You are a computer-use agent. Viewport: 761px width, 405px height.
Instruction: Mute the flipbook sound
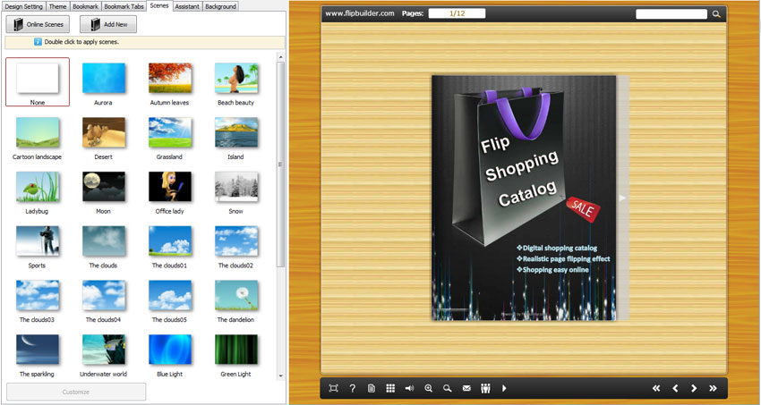(x=409, y=388)
